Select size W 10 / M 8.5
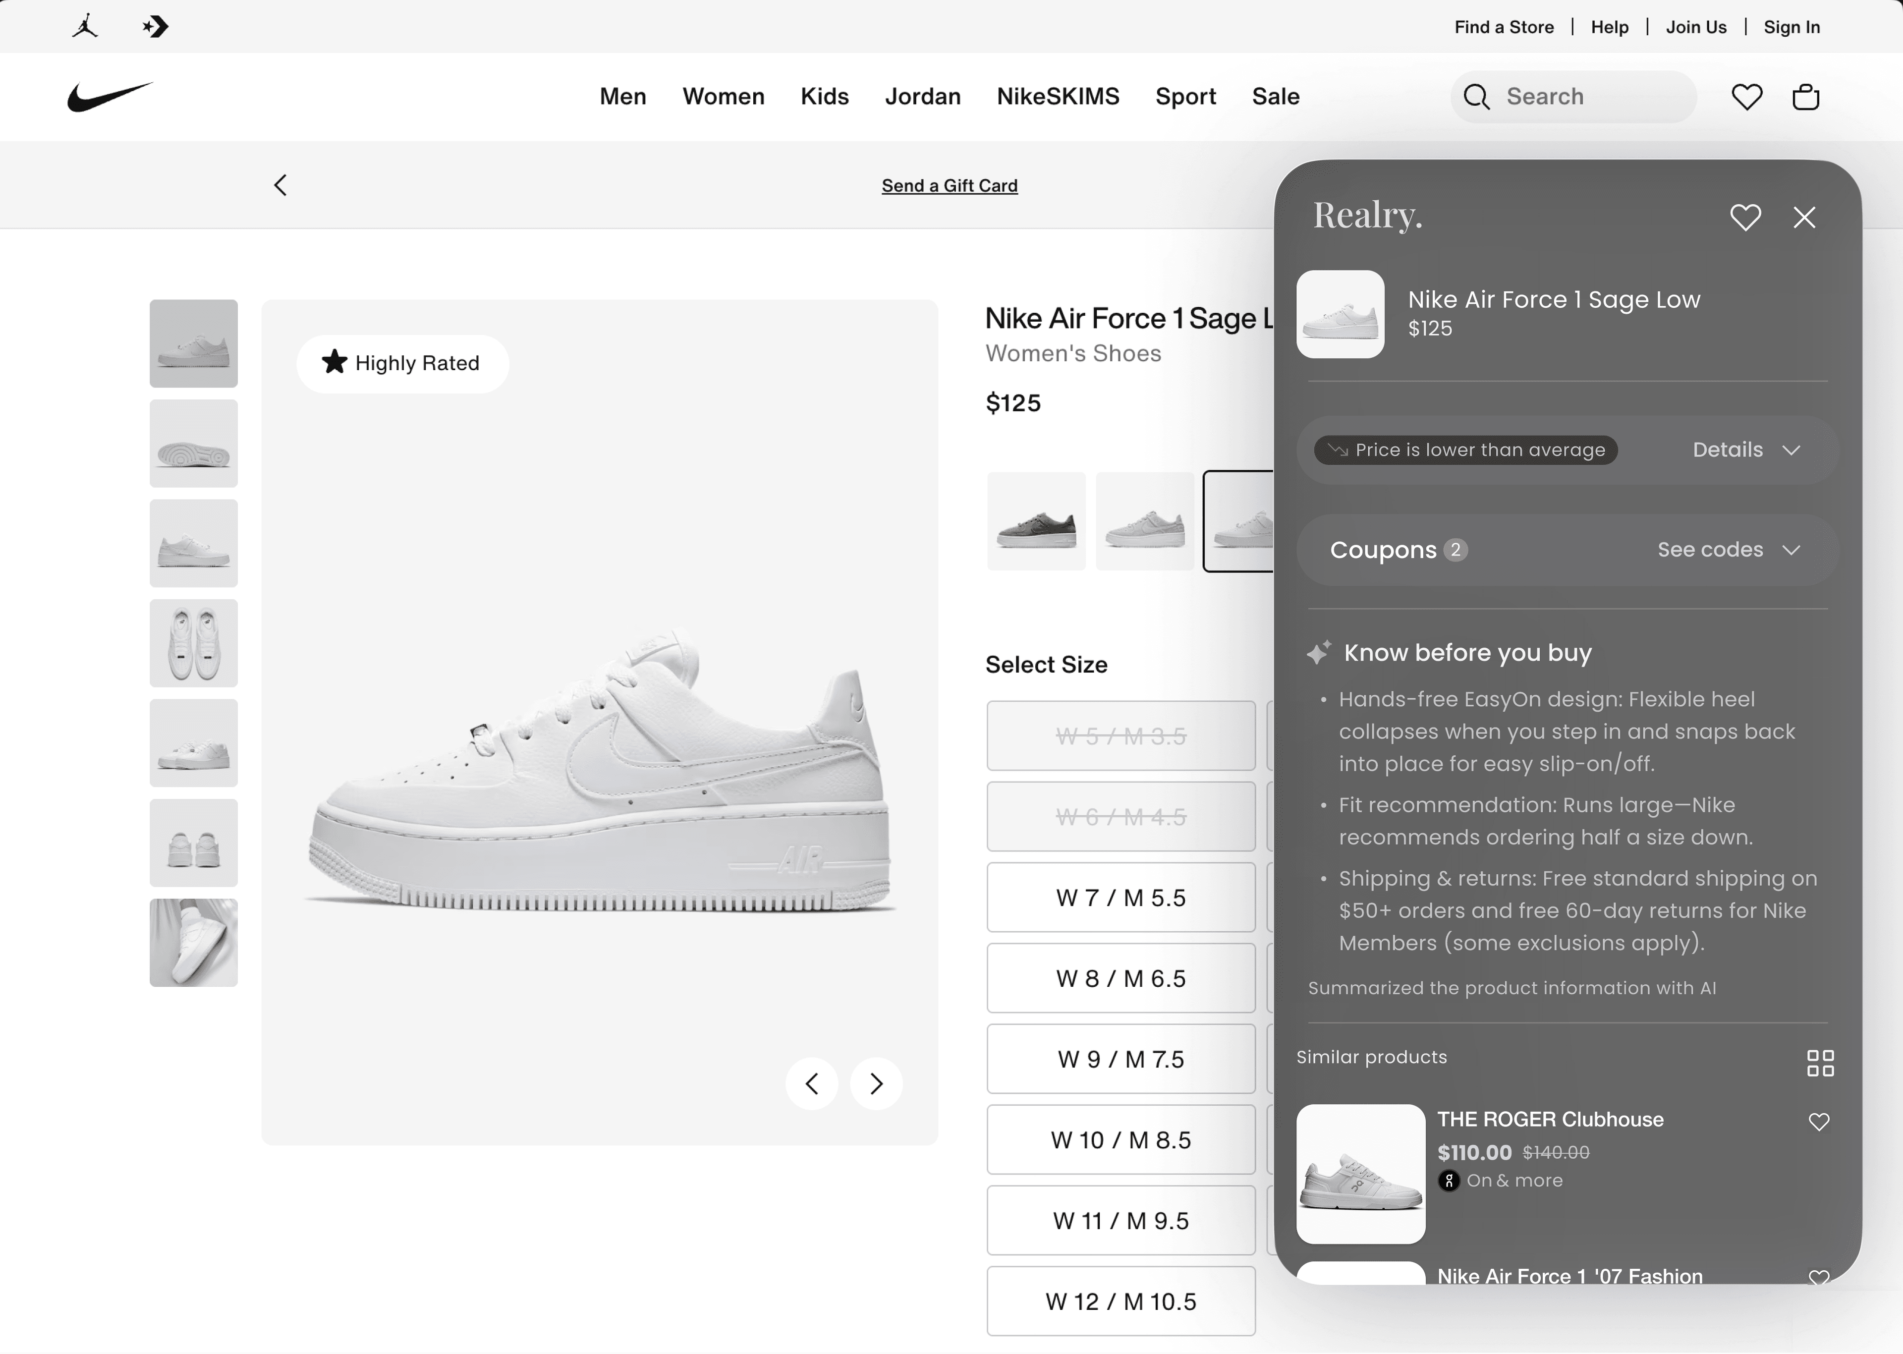 pos(1121,1140)
